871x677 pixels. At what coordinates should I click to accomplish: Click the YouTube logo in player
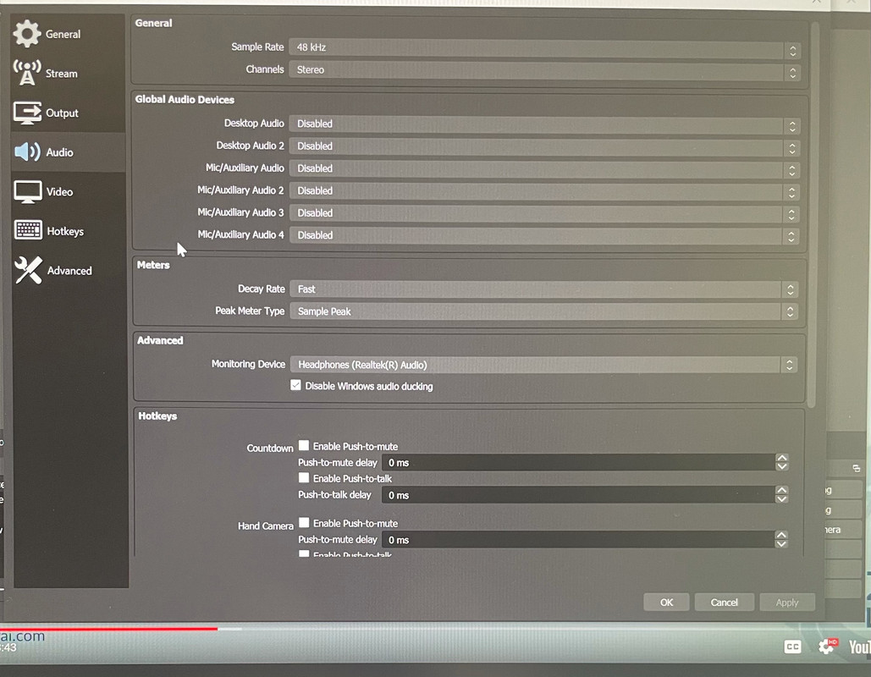pos(859,647)
